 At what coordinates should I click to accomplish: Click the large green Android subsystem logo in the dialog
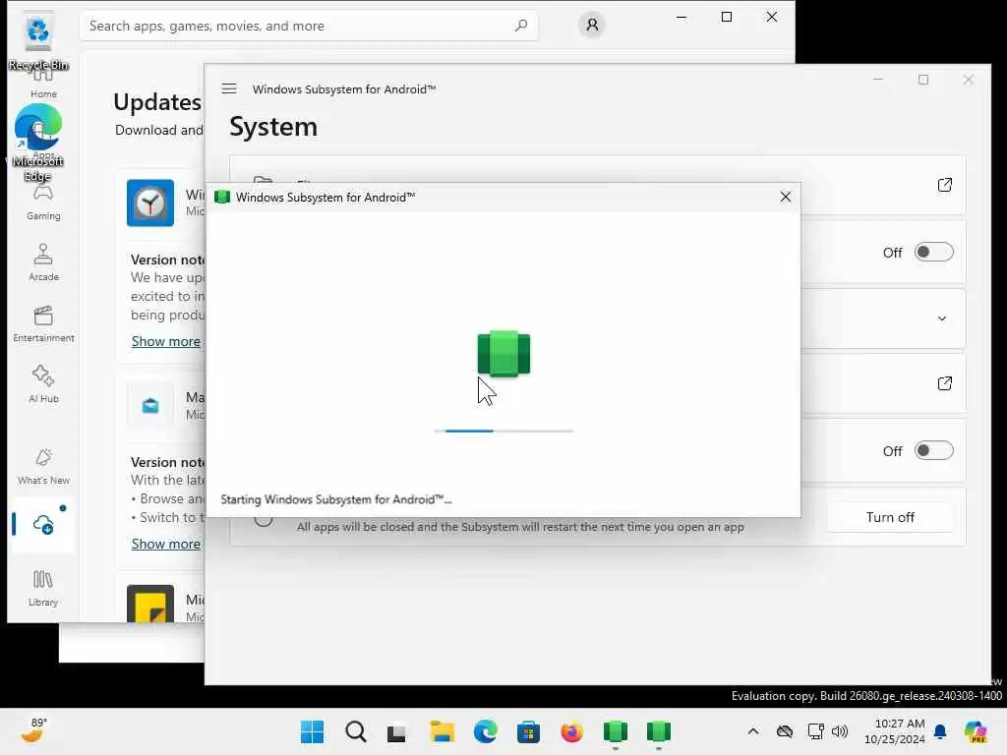point(503,354)
